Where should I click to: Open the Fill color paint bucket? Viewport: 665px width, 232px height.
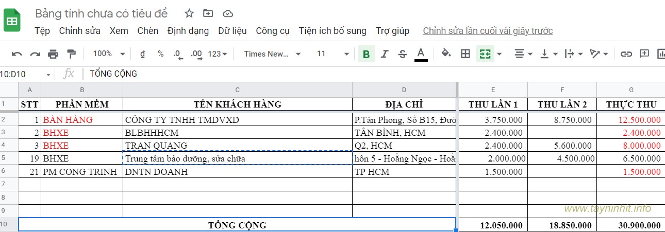446,54
